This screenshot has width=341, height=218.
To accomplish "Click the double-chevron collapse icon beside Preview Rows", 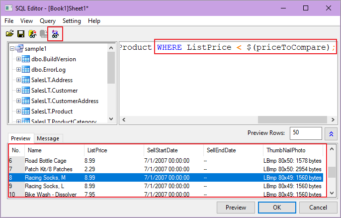I will pyautogui.click(x=331, y=133).
